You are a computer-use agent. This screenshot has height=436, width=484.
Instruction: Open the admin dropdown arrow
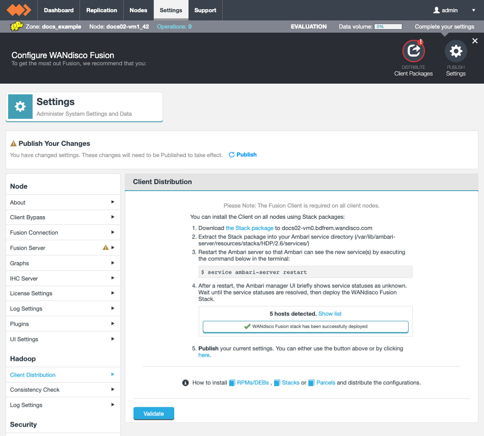point(473,10)
